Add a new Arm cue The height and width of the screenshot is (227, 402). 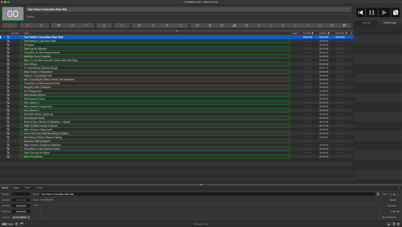click(295, 25)
